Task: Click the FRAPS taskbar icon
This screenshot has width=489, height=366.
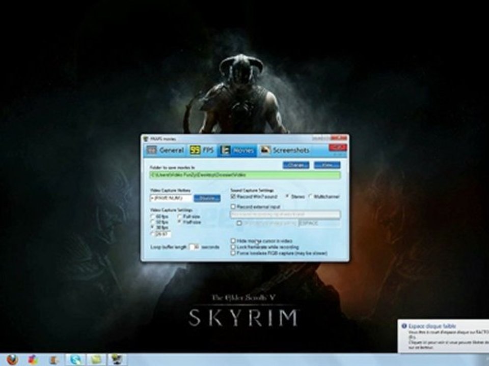Action: click(117, 360)
